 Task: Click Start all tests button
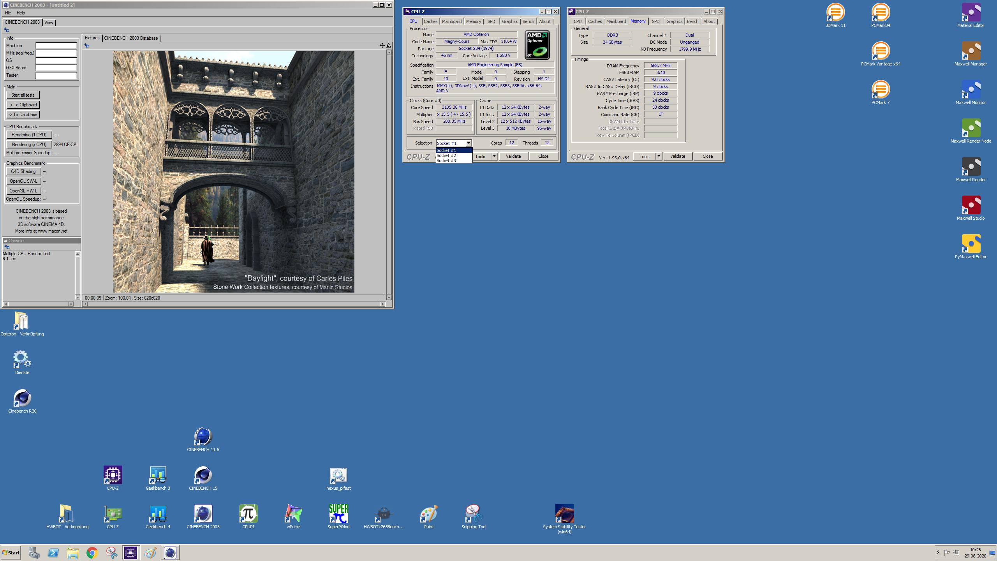coord(23,95)
